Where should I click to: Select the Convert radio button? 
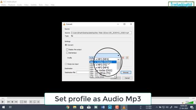pos(66,45)
